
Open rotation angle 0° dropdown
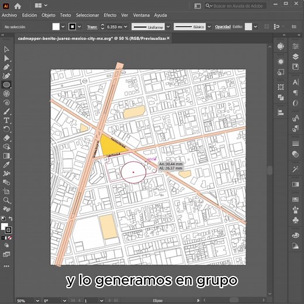(x=64, y=300)
